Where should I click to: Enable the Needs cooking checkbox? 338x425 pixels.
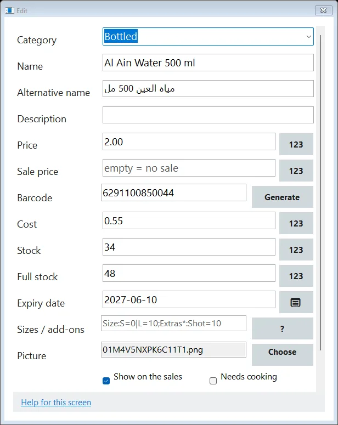click(x=213, y=381)
